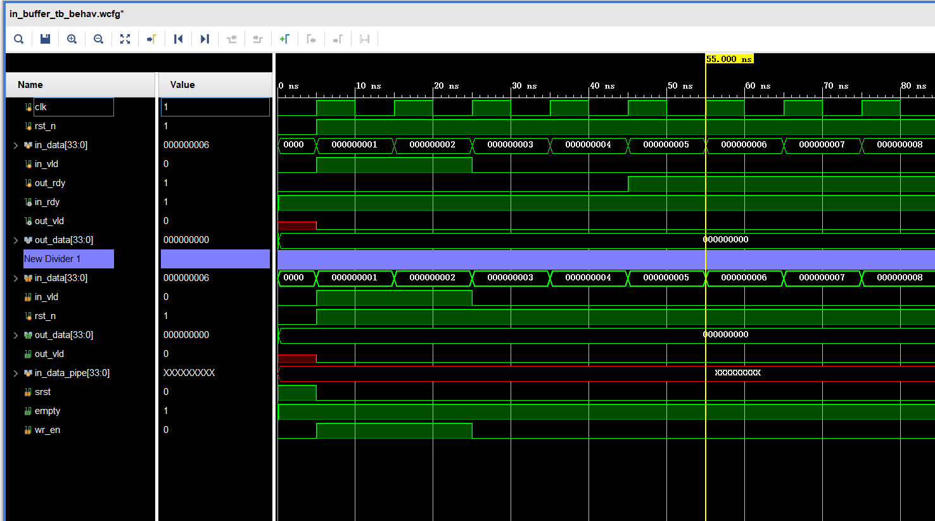Select the New Divider 1 row
This screenshot has width=935, height=521.
pyautogui.click(x=68, y=259)
